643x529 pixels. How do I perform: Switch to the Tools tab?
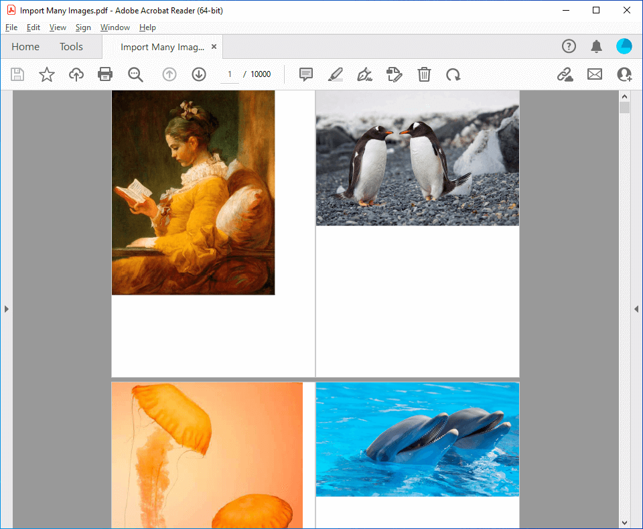(71, 47)
